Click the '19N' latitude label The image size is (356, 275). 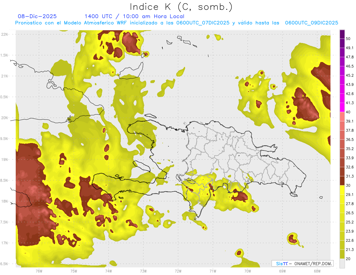click(x=5, y=159)
